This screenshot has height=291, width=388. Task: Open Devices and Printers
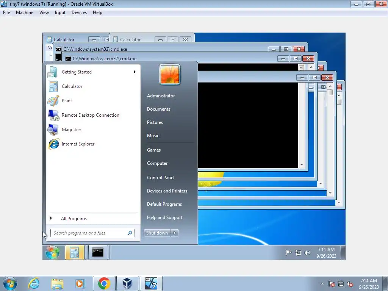[167, 191]
